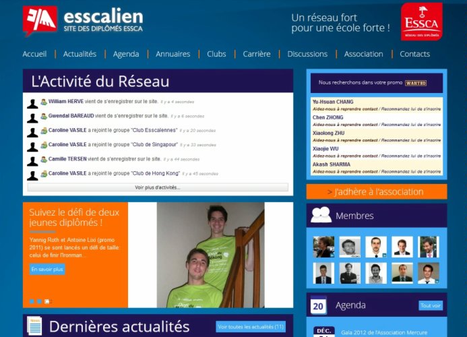Click the WANTED badge icon
Image resolution: width=467 pixels, height=337 pixels.
[415, 83]
